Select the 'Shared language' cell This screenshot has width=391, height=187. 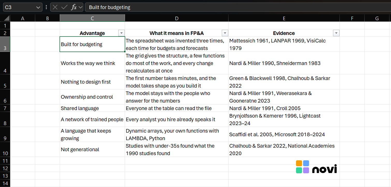pos(92,108)
